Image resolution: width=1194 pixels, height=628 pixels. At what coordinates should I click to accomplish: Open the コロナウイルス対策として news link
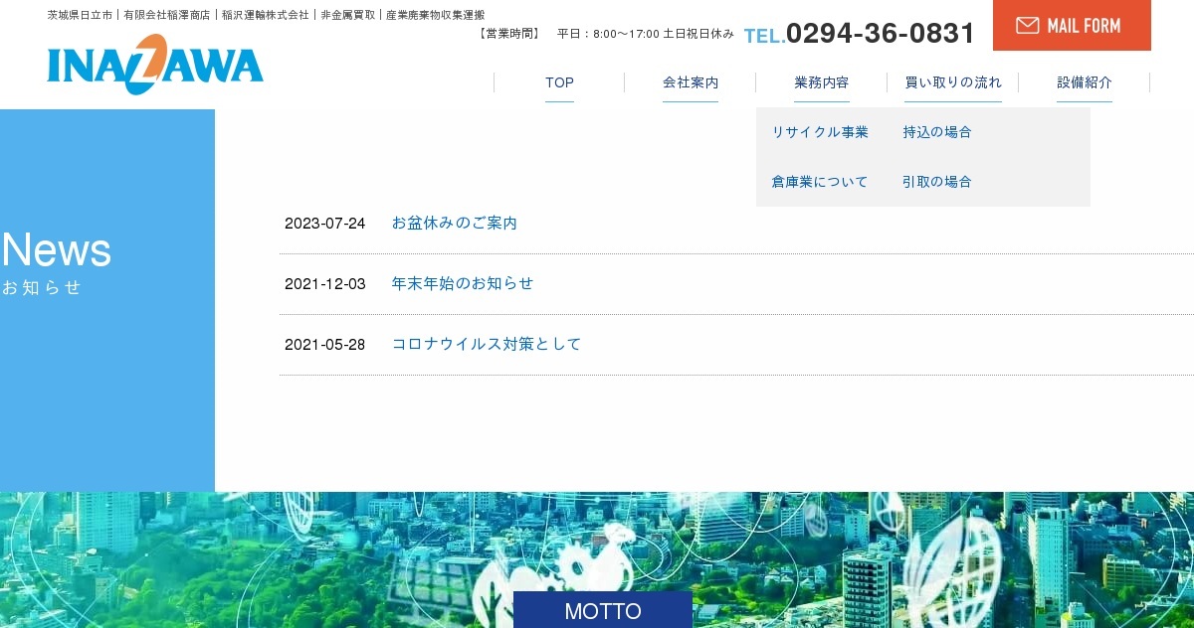pos(487,344)
